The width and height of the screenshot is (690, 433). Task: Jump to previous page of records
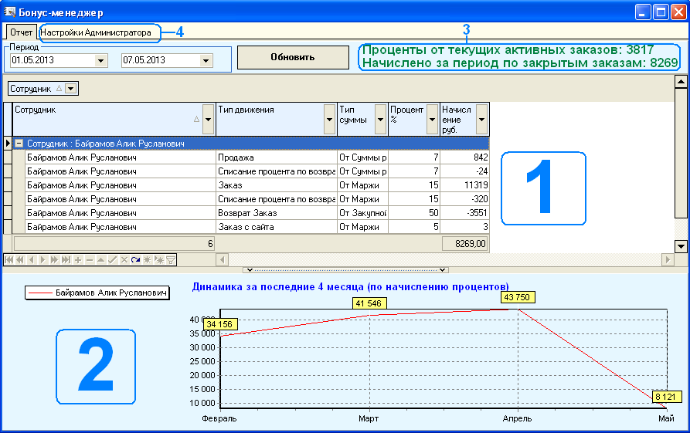pyautogui.click(x=20, y=260)
